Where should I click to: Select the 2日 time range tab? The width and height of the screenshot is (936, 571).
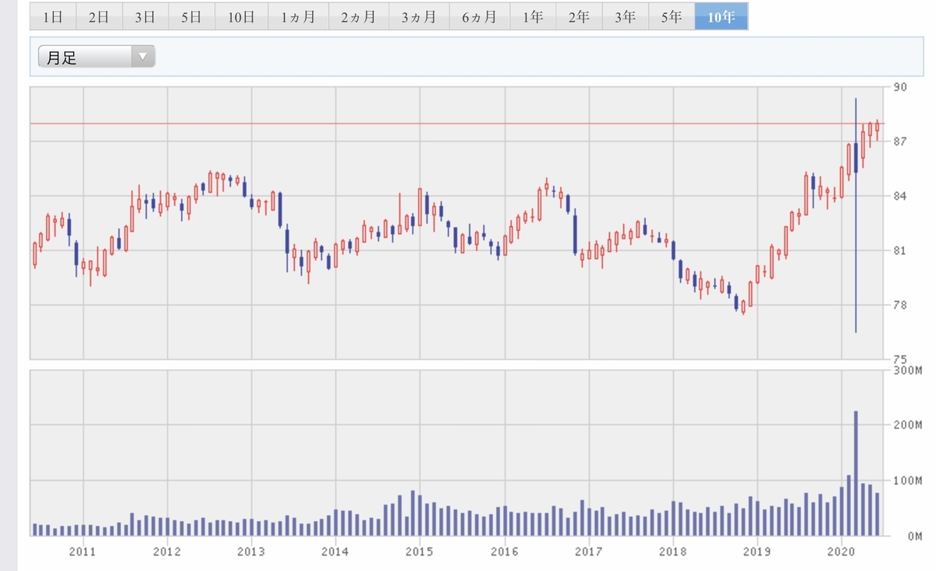tap(99, 16)
